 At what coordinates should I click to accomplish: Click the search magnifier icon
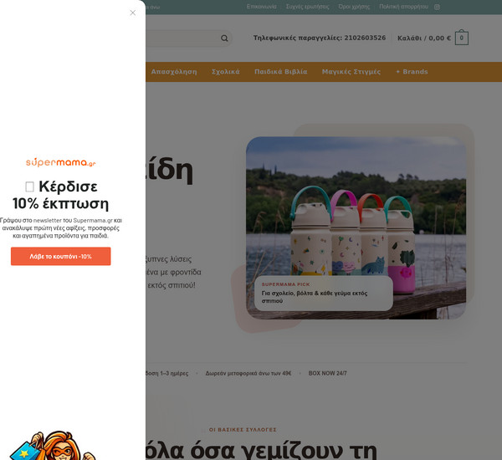pos(224,38)
